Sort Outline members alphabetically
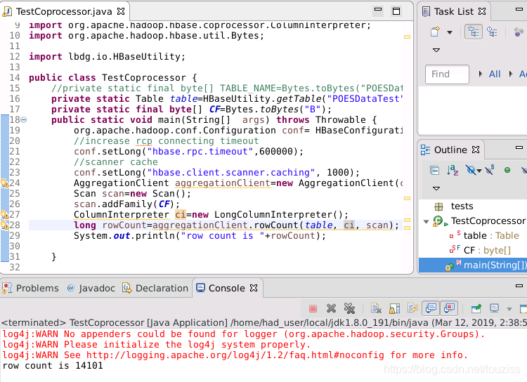The height and width of the screenshot is (382, 527). (x=453, y=171)
